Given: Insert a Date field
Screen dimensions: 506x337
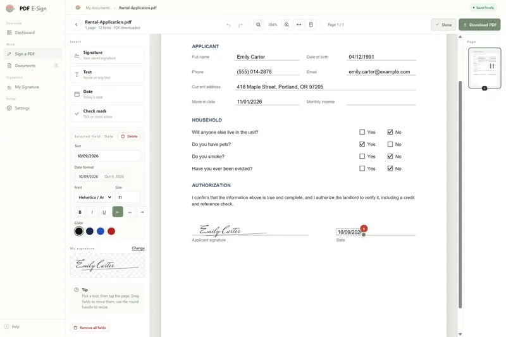Looking at the screenshot, I should point(108,94).
